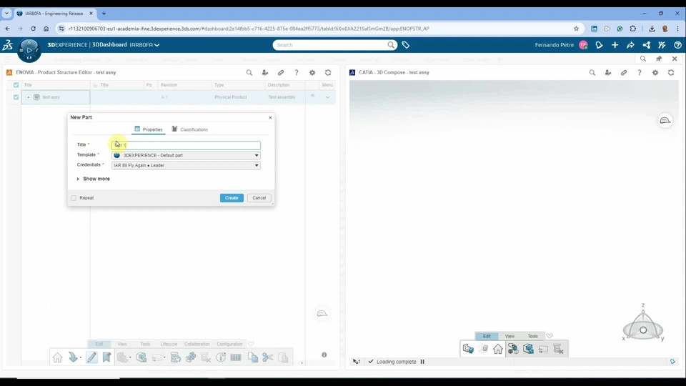Toggle checkbox for test assy row

(16, 97)
